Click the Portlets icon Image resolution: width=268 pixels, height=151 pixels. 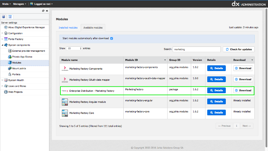[x=10, y=74]
